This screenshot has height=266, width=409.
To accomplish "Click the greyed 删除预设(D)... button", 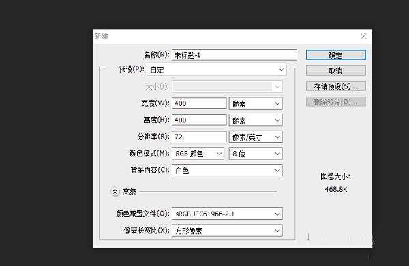I will point(335,102).
